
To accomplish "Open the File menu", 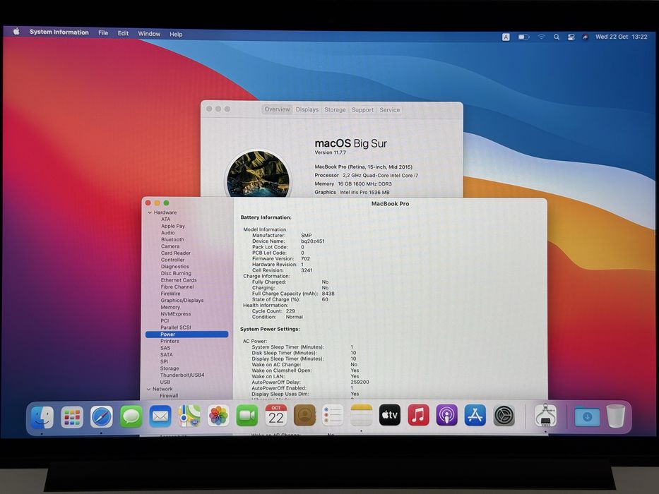I will 103,32.
